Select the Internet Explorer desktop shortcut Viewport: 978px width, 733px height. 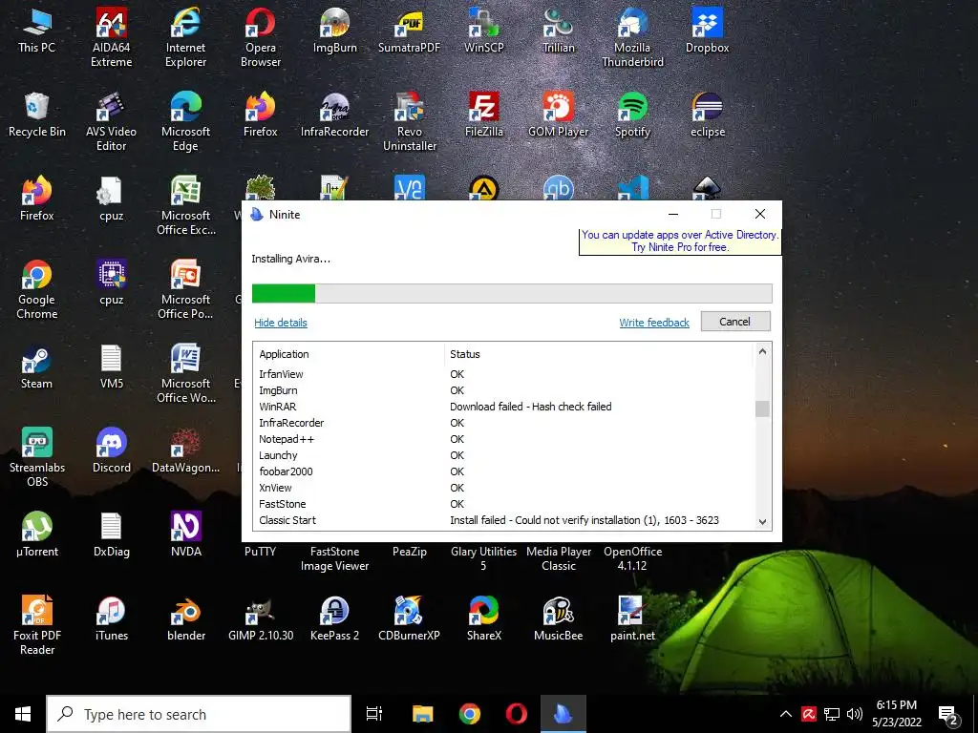coord(185,37)
